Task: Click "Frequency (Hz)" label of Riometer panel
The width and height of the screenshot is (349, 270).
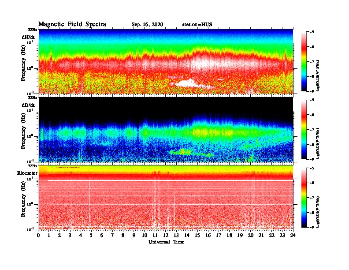Action: tap(23, 199)
